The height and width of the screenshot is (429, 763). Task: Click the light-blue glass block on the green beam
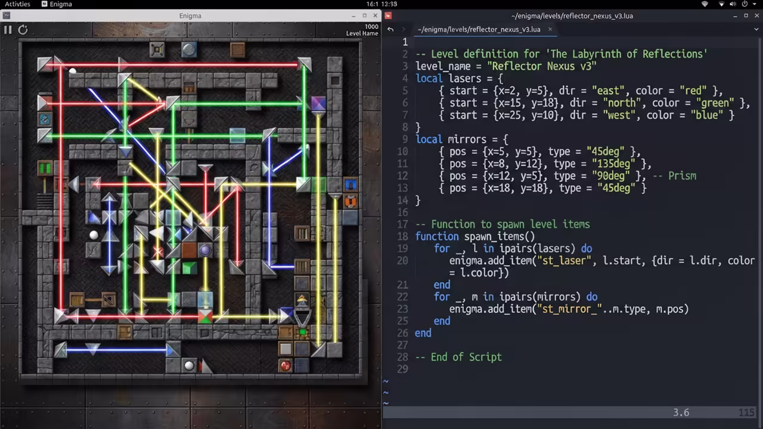(237, 136)
